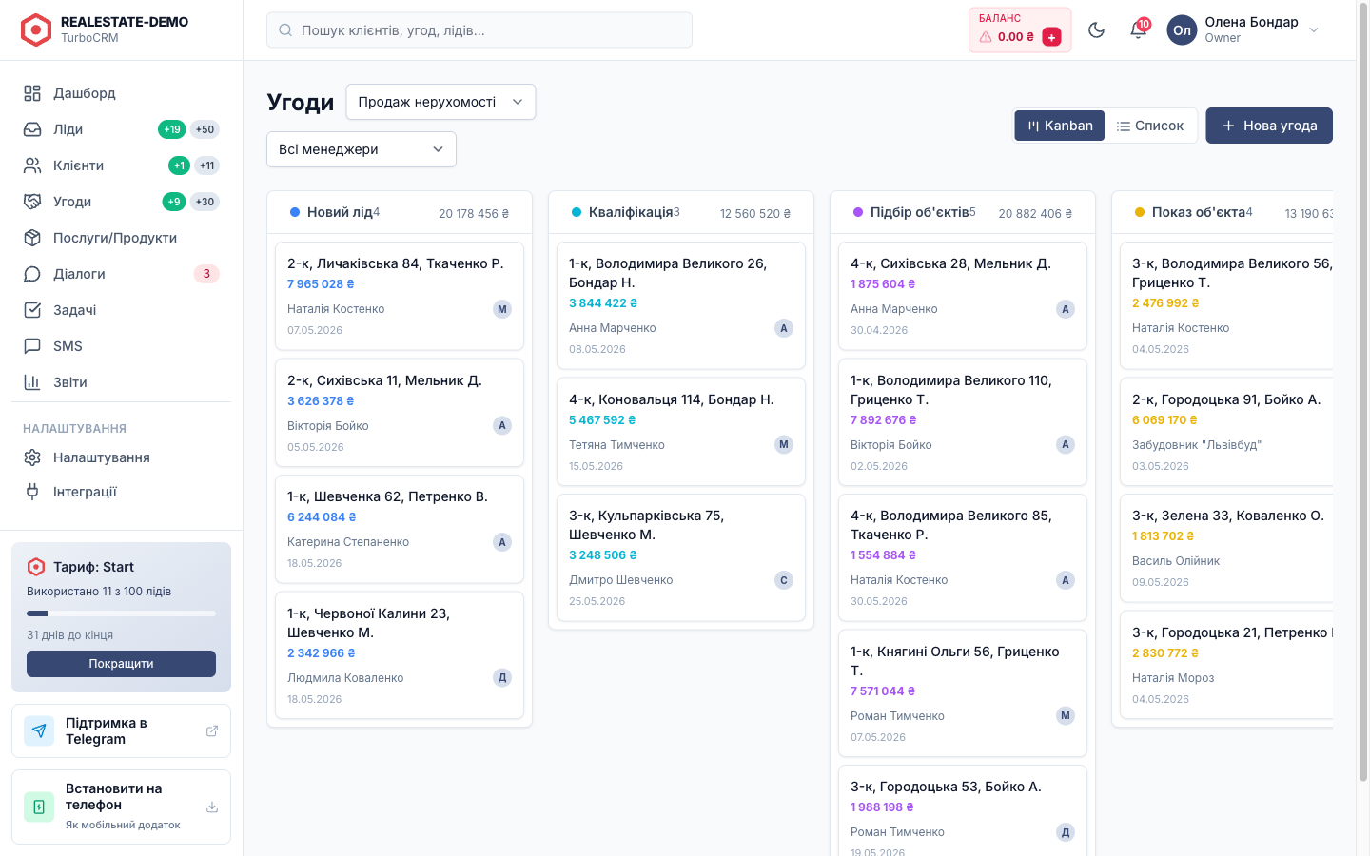The width and height of the screenshot is (1370, 856).
Task: Click the Новий лід column header
Action: (x=400, y=212)
